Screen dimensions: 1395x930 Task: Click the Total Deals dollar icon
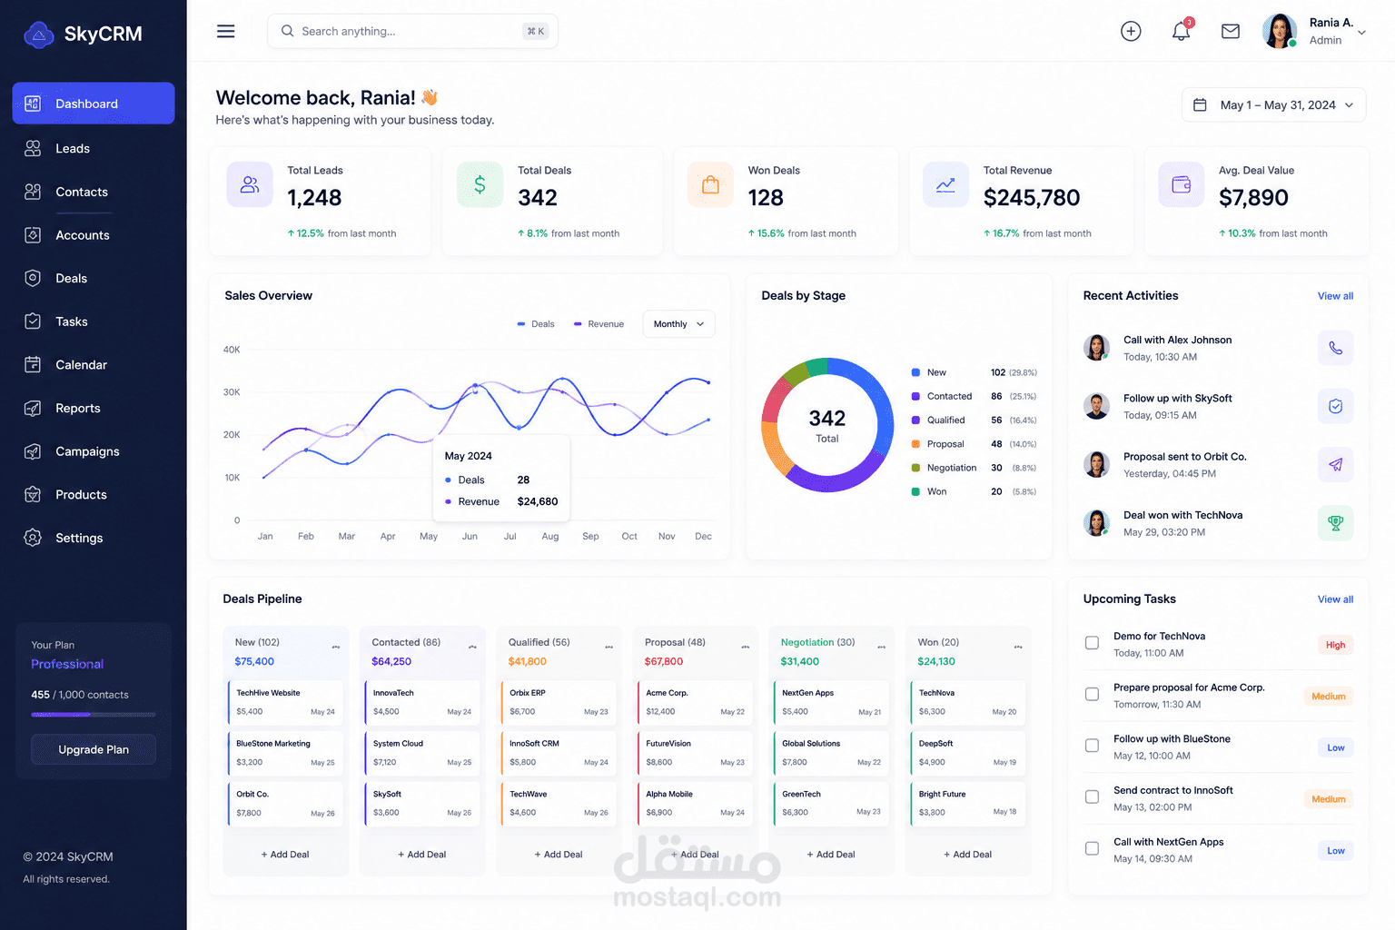pyautogui.click(x=480, y=184)
